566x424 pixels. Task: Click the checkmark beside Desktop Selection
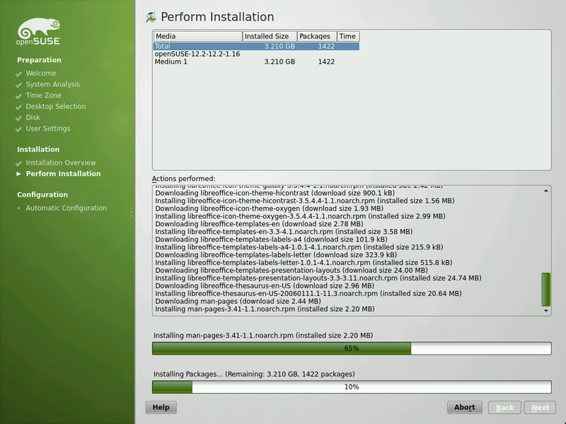tap(18, 107)
